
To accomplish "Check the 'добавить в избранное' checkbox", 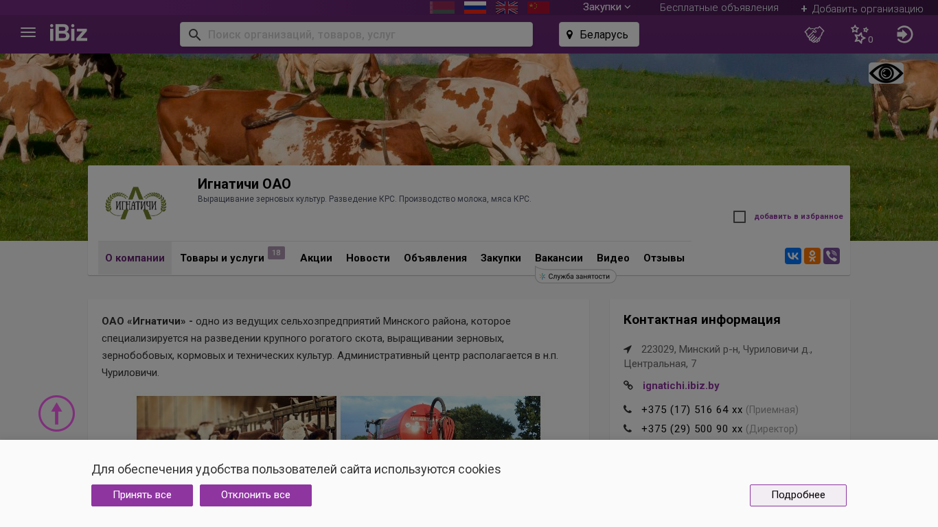I will [x=740, y=217].
